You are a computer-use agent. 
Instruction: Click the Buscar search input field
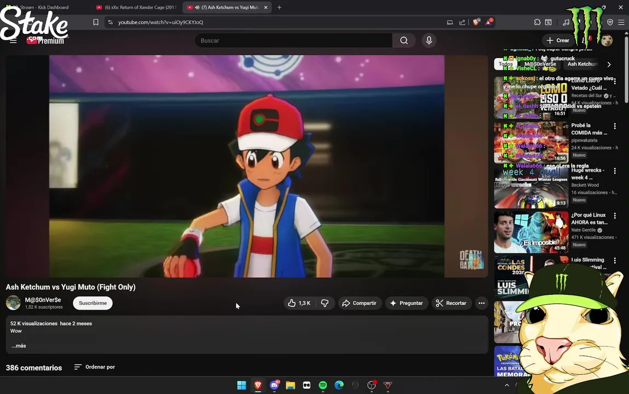click(x=293, y=40)
